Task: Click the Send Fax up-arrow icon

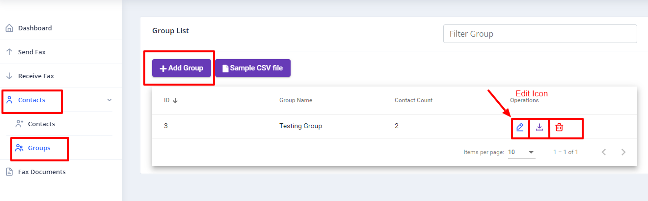Action: point(9,52)
